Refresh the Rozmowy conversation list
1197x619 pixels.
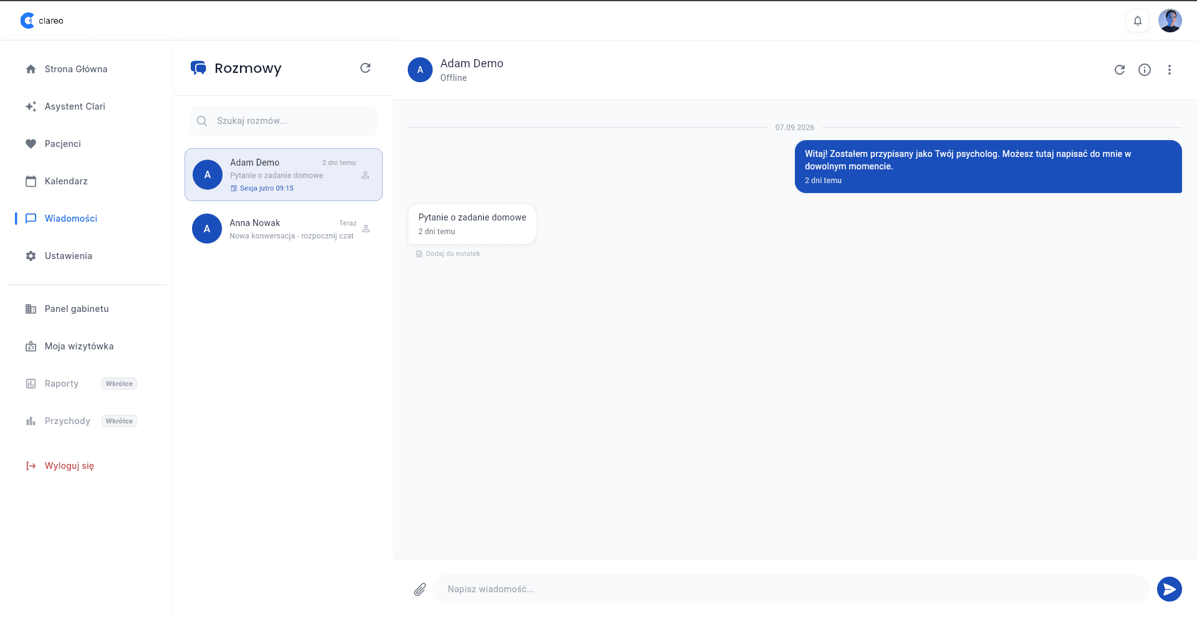pos(365,68)
